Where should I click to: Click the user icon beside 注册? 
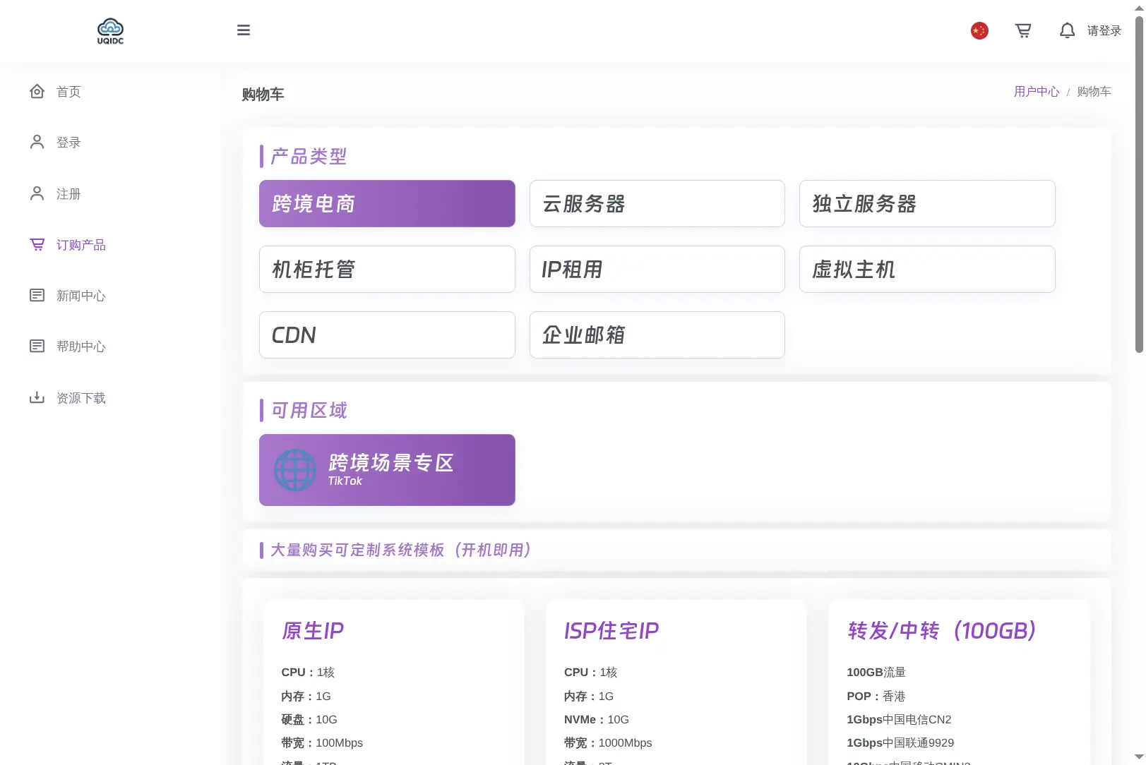pos(37,193)
